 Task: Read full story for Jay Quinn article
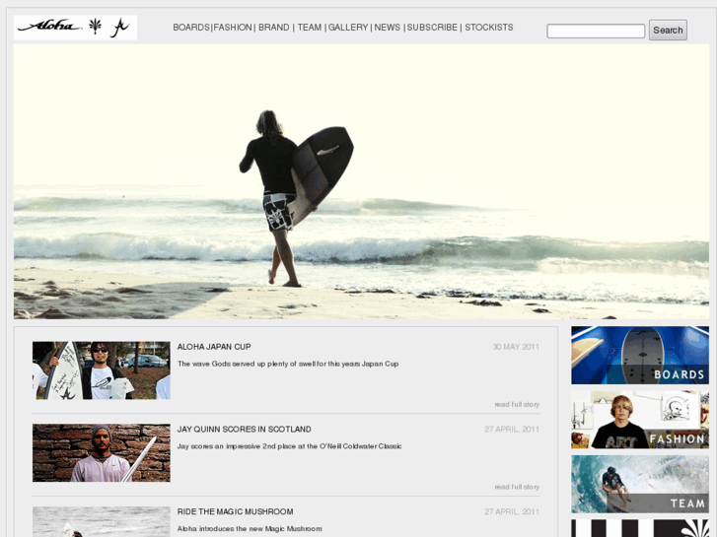(517, 487)
